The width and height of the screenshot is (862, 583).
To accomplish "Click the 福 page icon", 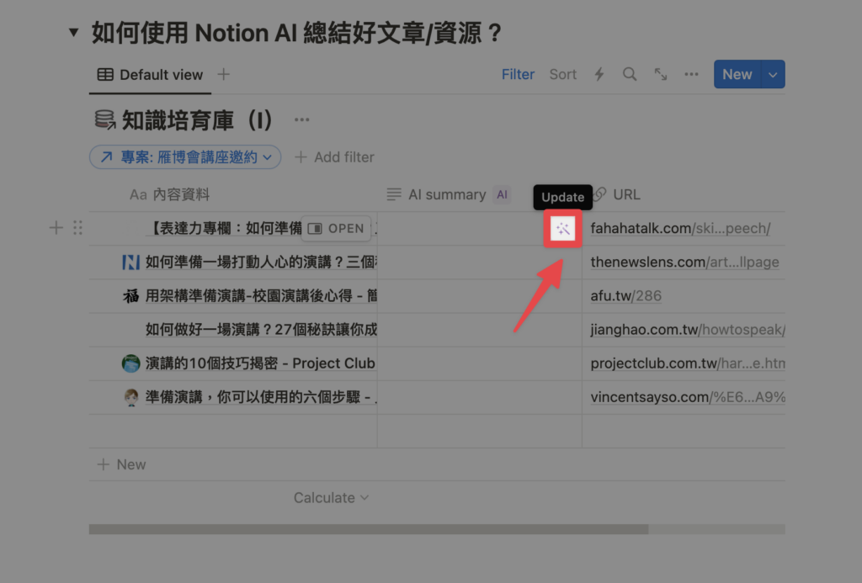I will [x=130, y=296].
